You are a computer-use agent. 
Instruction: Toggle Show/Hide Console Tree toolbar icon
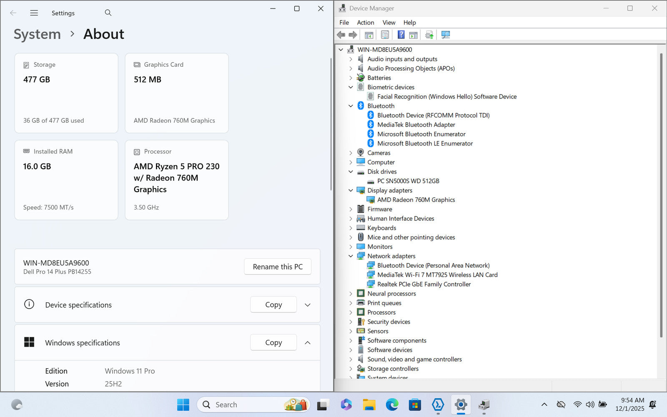pos(369,35)
